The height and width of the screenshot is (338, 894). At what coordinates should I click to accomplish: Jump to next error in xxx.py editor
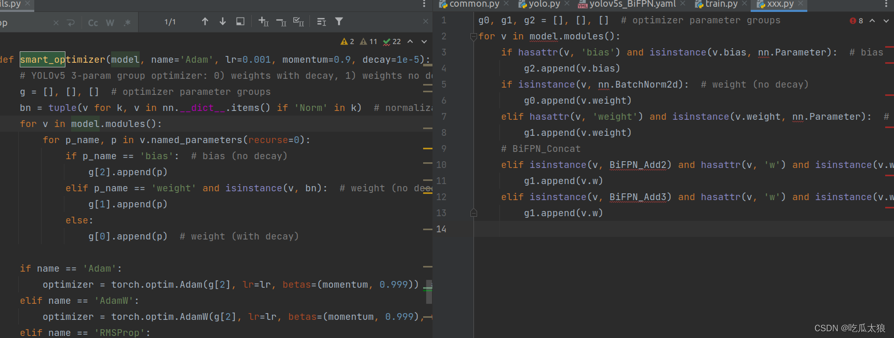[886, 21]
